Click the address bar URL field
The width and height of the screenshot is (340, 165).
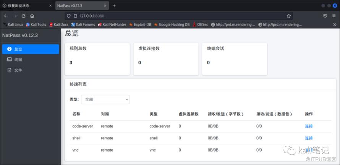[172, 16]
